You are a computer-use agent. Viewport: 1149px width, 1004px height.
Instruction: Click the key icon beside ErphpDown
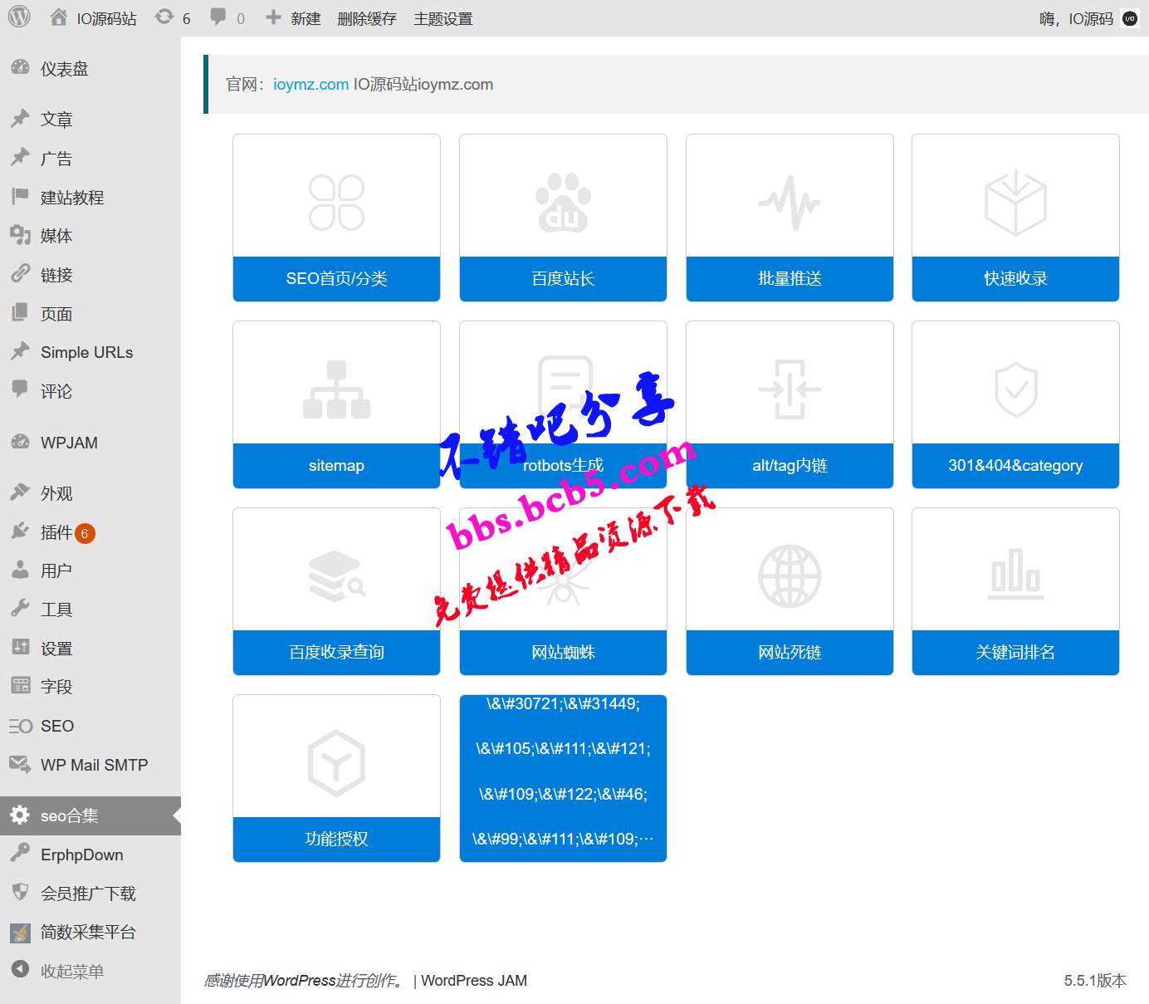21,854
